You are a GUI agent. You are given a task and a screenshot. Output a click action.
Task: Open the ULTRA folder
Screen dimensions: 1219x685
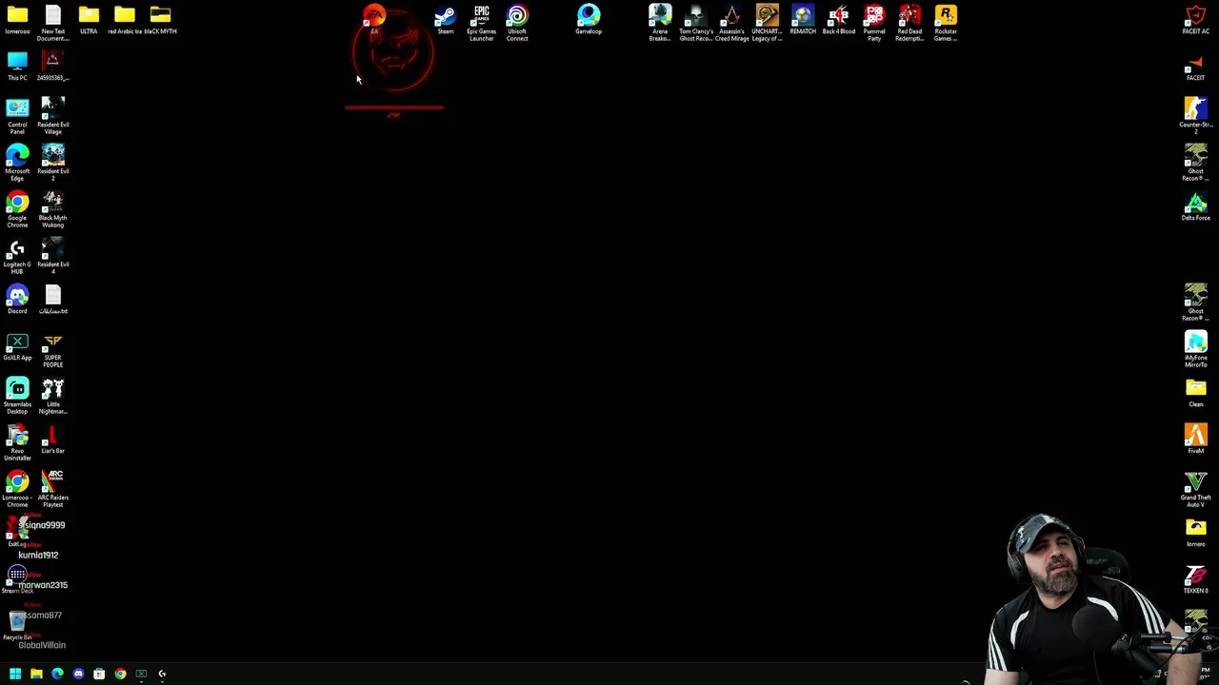[x=89, y=20]
